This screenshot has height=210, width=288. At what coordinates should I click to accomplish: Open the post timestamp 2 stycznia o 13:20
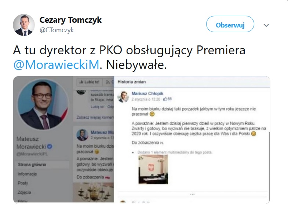(x=146, y=99)
